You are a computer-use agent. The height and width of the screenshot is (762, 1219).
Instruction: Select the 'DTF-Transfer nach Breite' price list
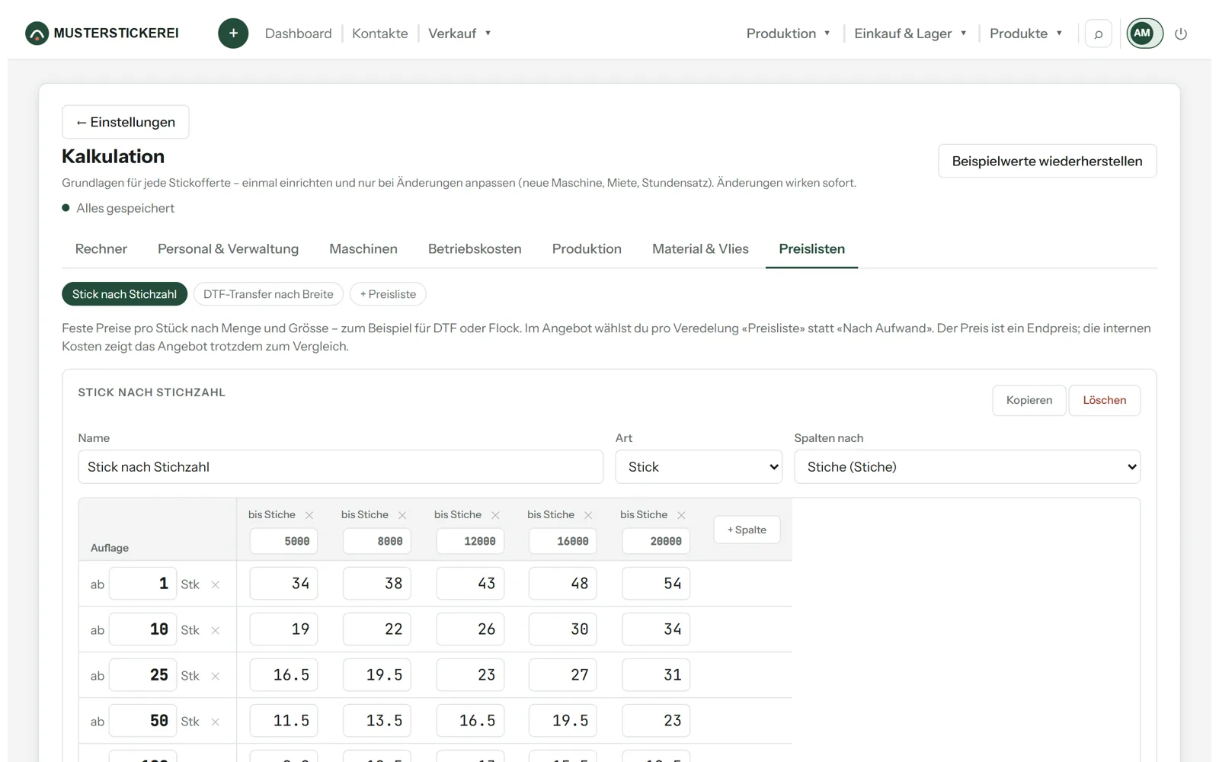(x=268, y=294)
